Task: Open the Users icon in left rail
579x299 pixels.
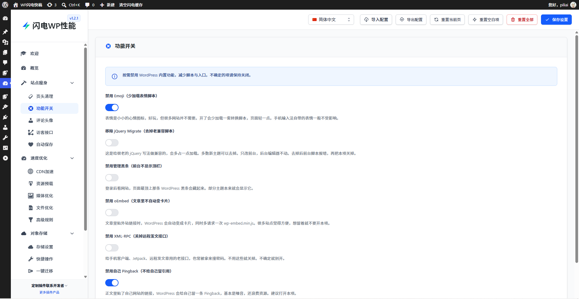Action: 5,127
